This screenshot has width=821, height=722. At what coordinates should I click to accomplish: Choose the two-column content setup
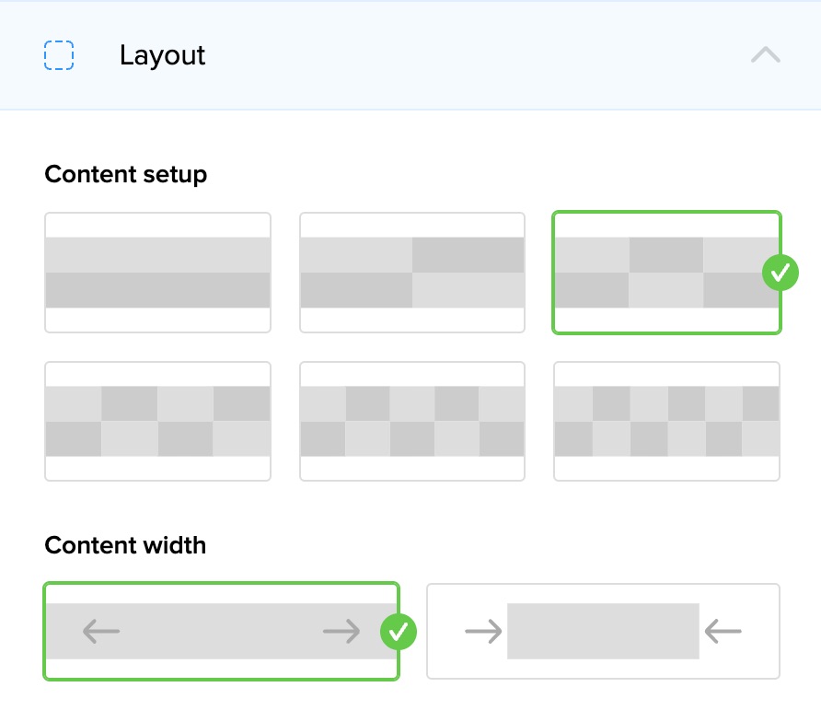[x=412, y=273]
